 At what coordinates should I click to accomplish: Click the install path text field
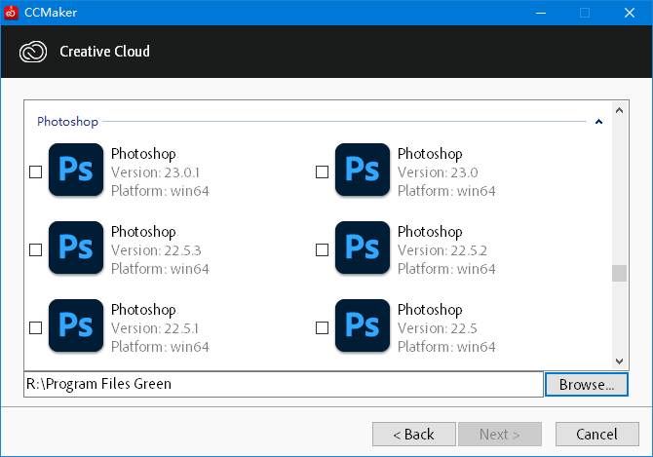click(284, 384)
